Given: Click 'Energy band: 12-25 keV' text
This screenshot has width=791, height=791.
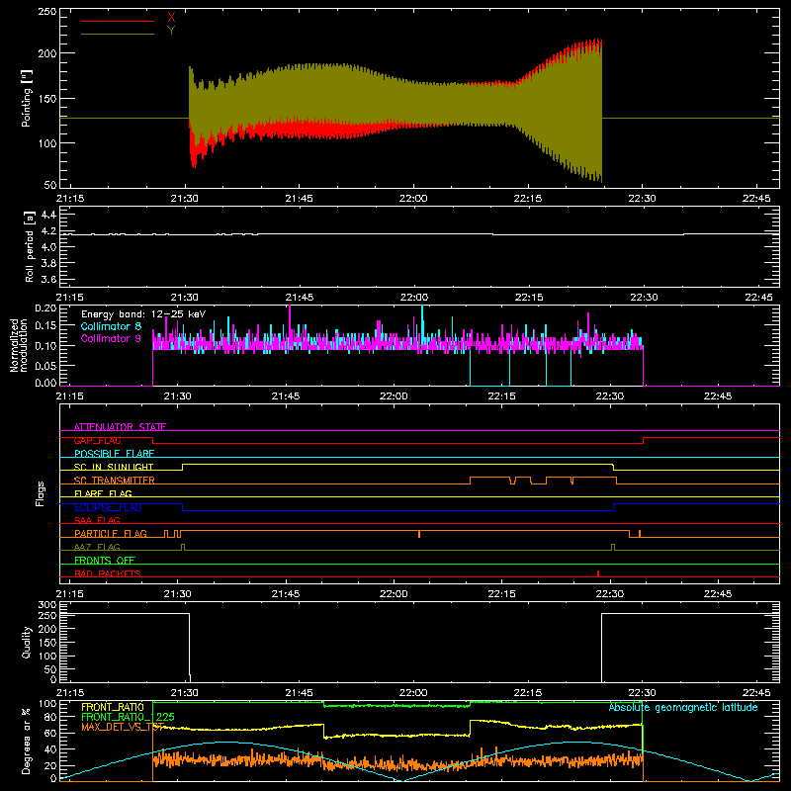Looking at the screenshot, I should point(143,314).
